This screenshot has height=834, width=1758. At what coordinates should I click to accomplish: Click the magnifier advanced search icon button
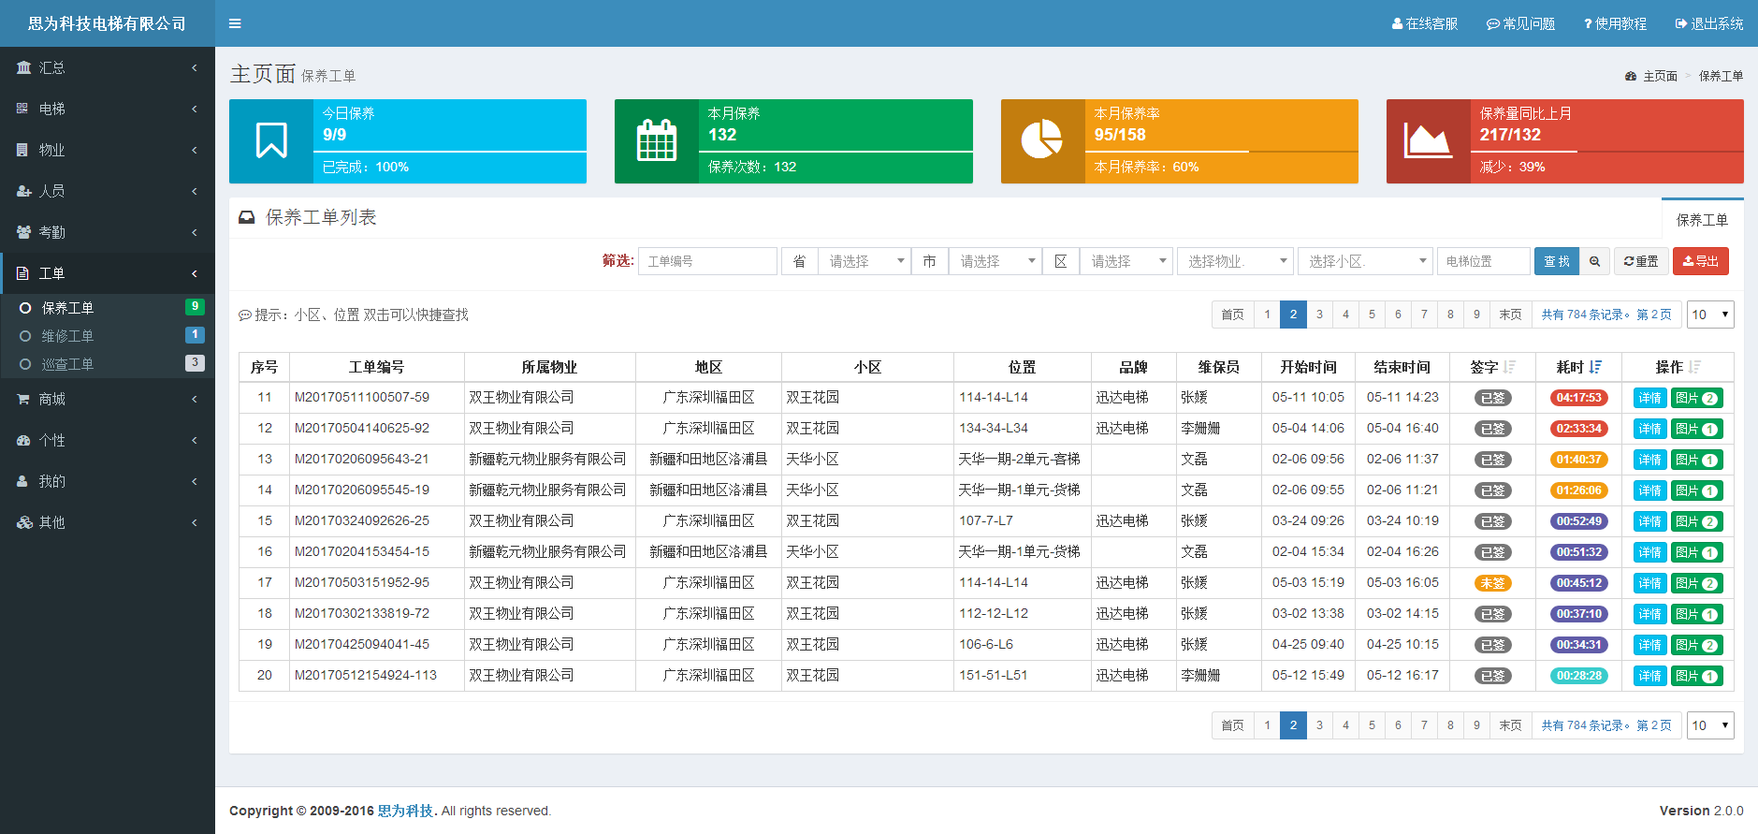point(1594,261)
